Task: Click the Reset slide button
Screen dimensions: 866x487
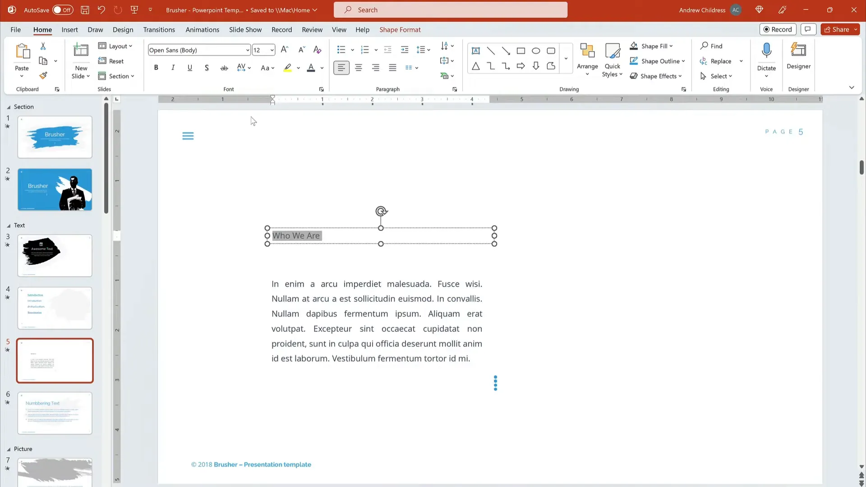Action: coord(111,61)
